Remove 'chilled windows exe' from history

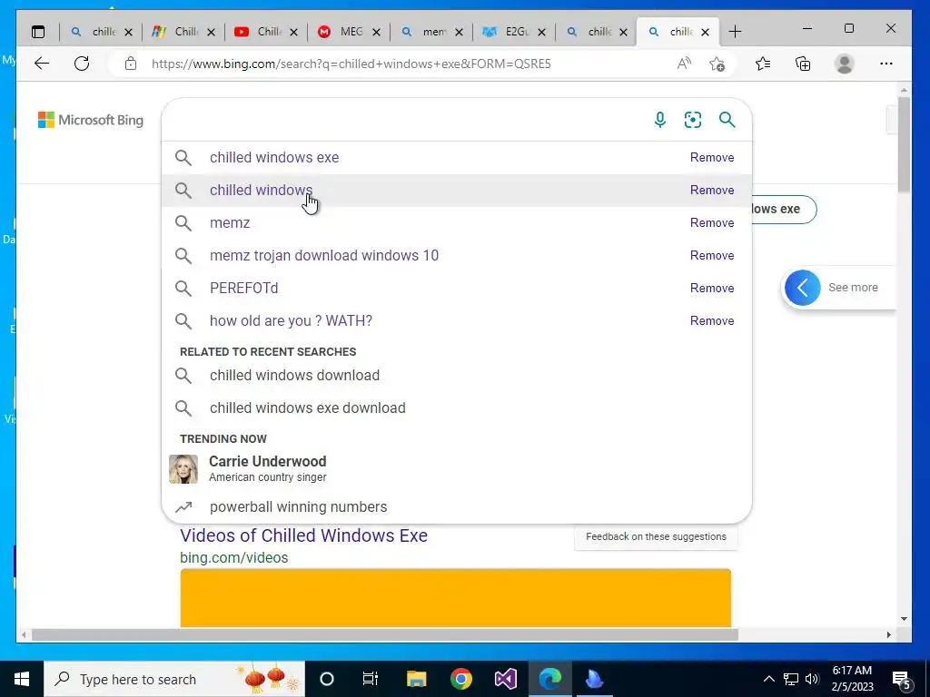coord(712,158)
